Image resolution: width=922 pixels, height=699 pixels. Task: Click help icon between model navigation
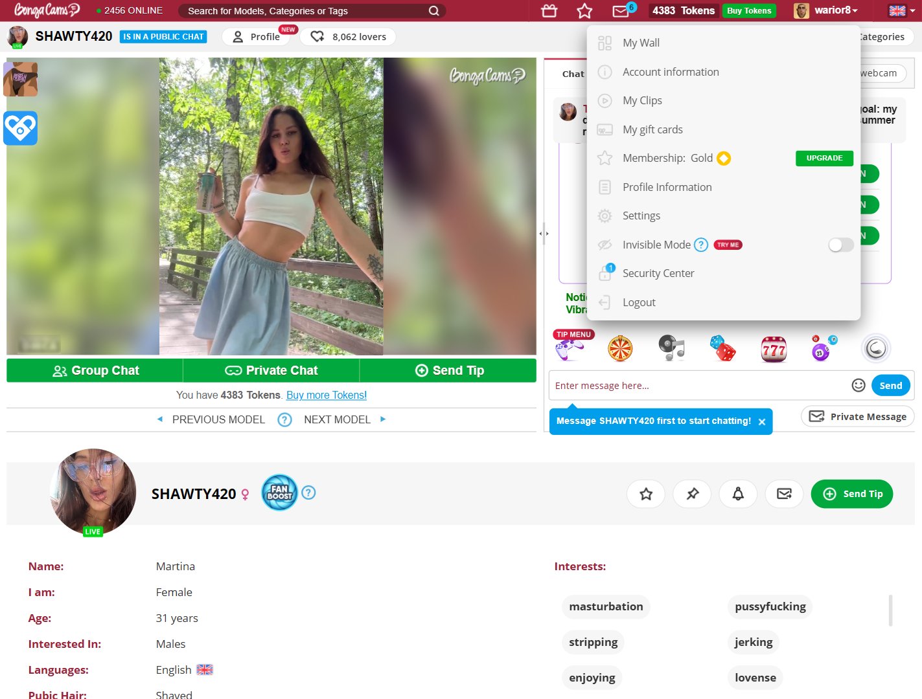[284, 419]
